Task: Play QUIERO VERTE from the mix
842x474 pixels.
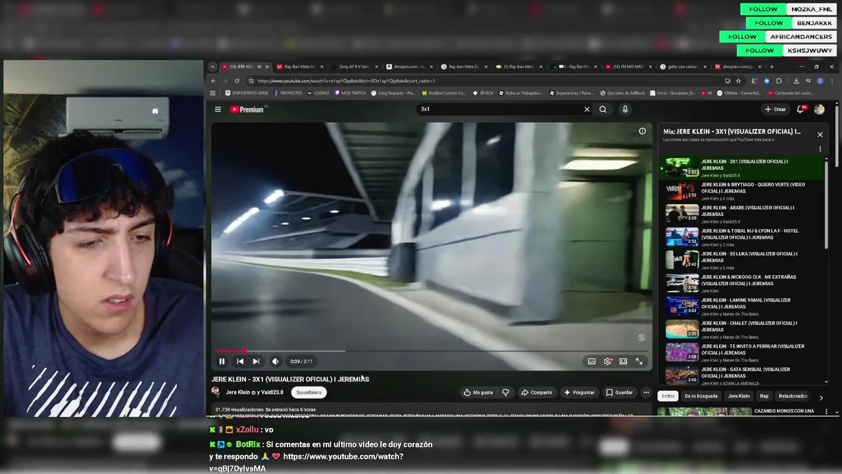Action: tap(743, 191)
